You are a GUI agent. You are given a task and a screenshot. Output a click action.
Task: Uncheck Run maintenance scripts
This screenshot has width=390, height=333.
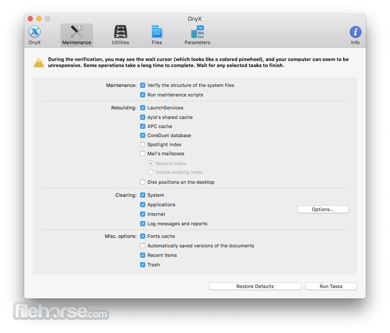coord(143,95)
